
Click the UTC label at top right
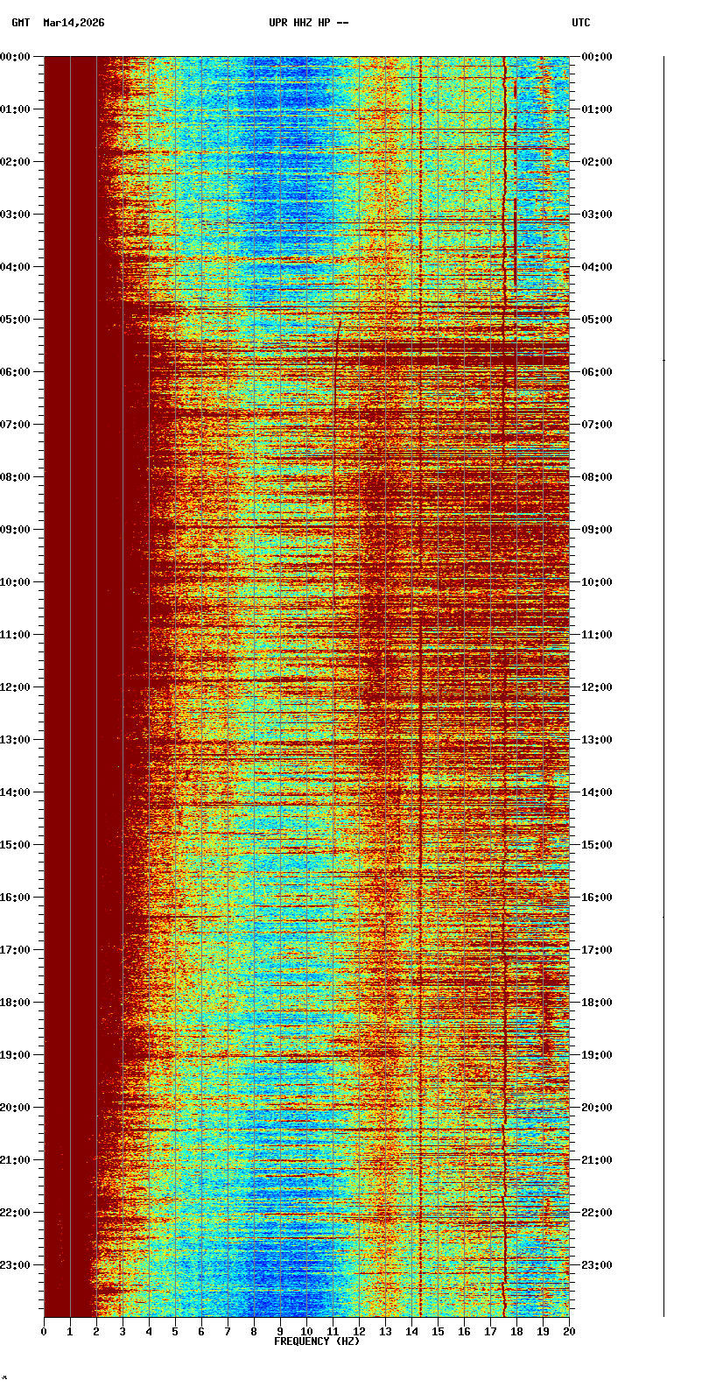coord(581,23)
